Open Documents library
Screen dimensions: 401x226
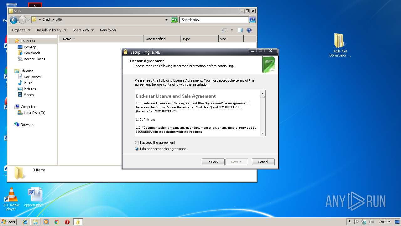pos(32,77)
